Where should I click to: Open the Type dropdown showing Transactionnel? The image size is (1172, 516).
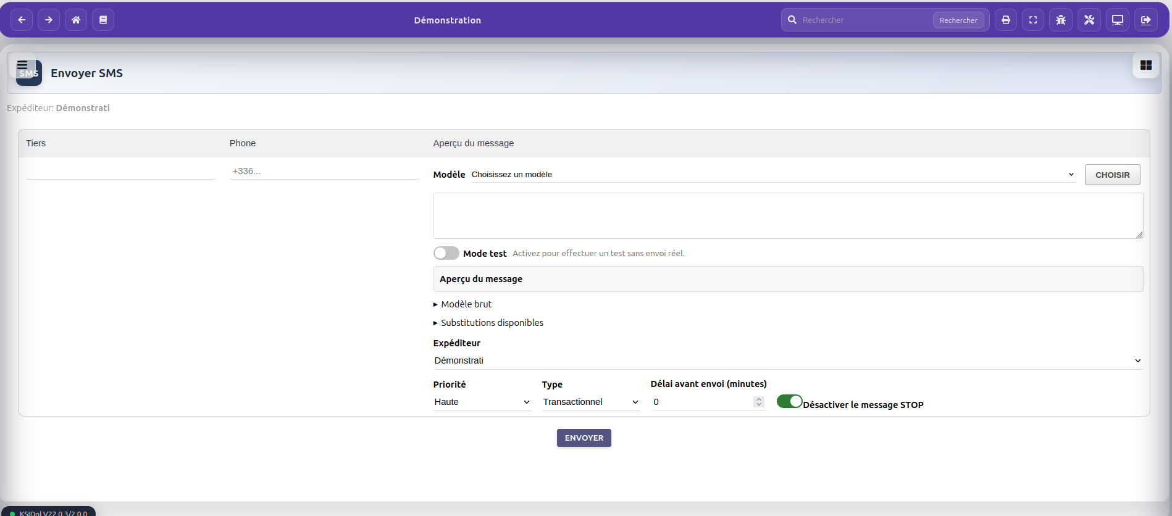[x=590, y=402]
